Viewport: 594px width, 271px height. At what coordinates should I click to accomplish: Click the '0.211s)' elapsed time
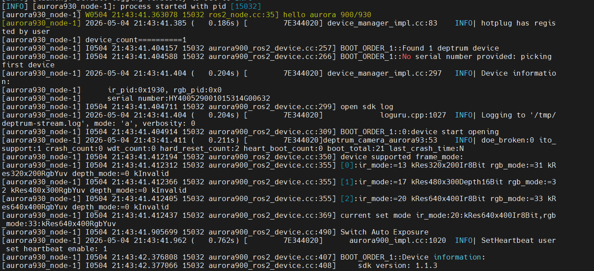[x=224, y=140]
